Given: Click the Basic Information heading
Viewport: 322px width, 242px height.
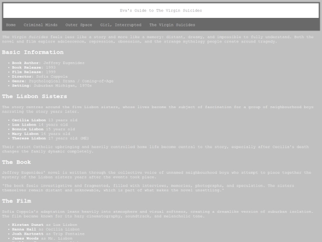Looking at the screenshot, I should pyautogui.click(x=33, y=52).
